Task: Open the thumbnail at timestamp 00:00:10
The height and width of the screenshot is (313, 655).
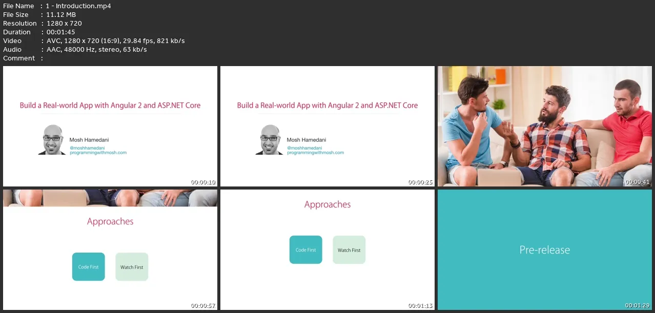Action: pos(110,126)
